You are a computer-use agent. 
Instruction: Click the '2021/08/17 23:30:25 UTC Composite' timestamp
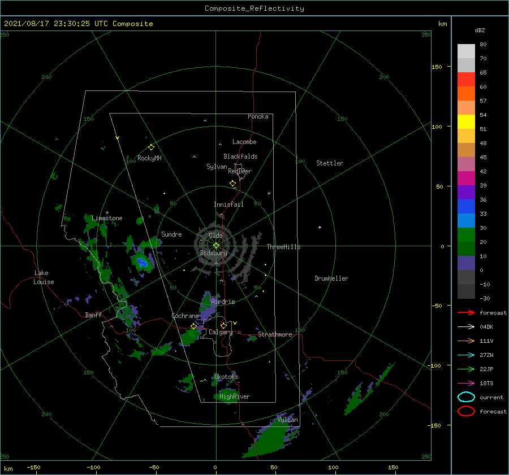78,24
